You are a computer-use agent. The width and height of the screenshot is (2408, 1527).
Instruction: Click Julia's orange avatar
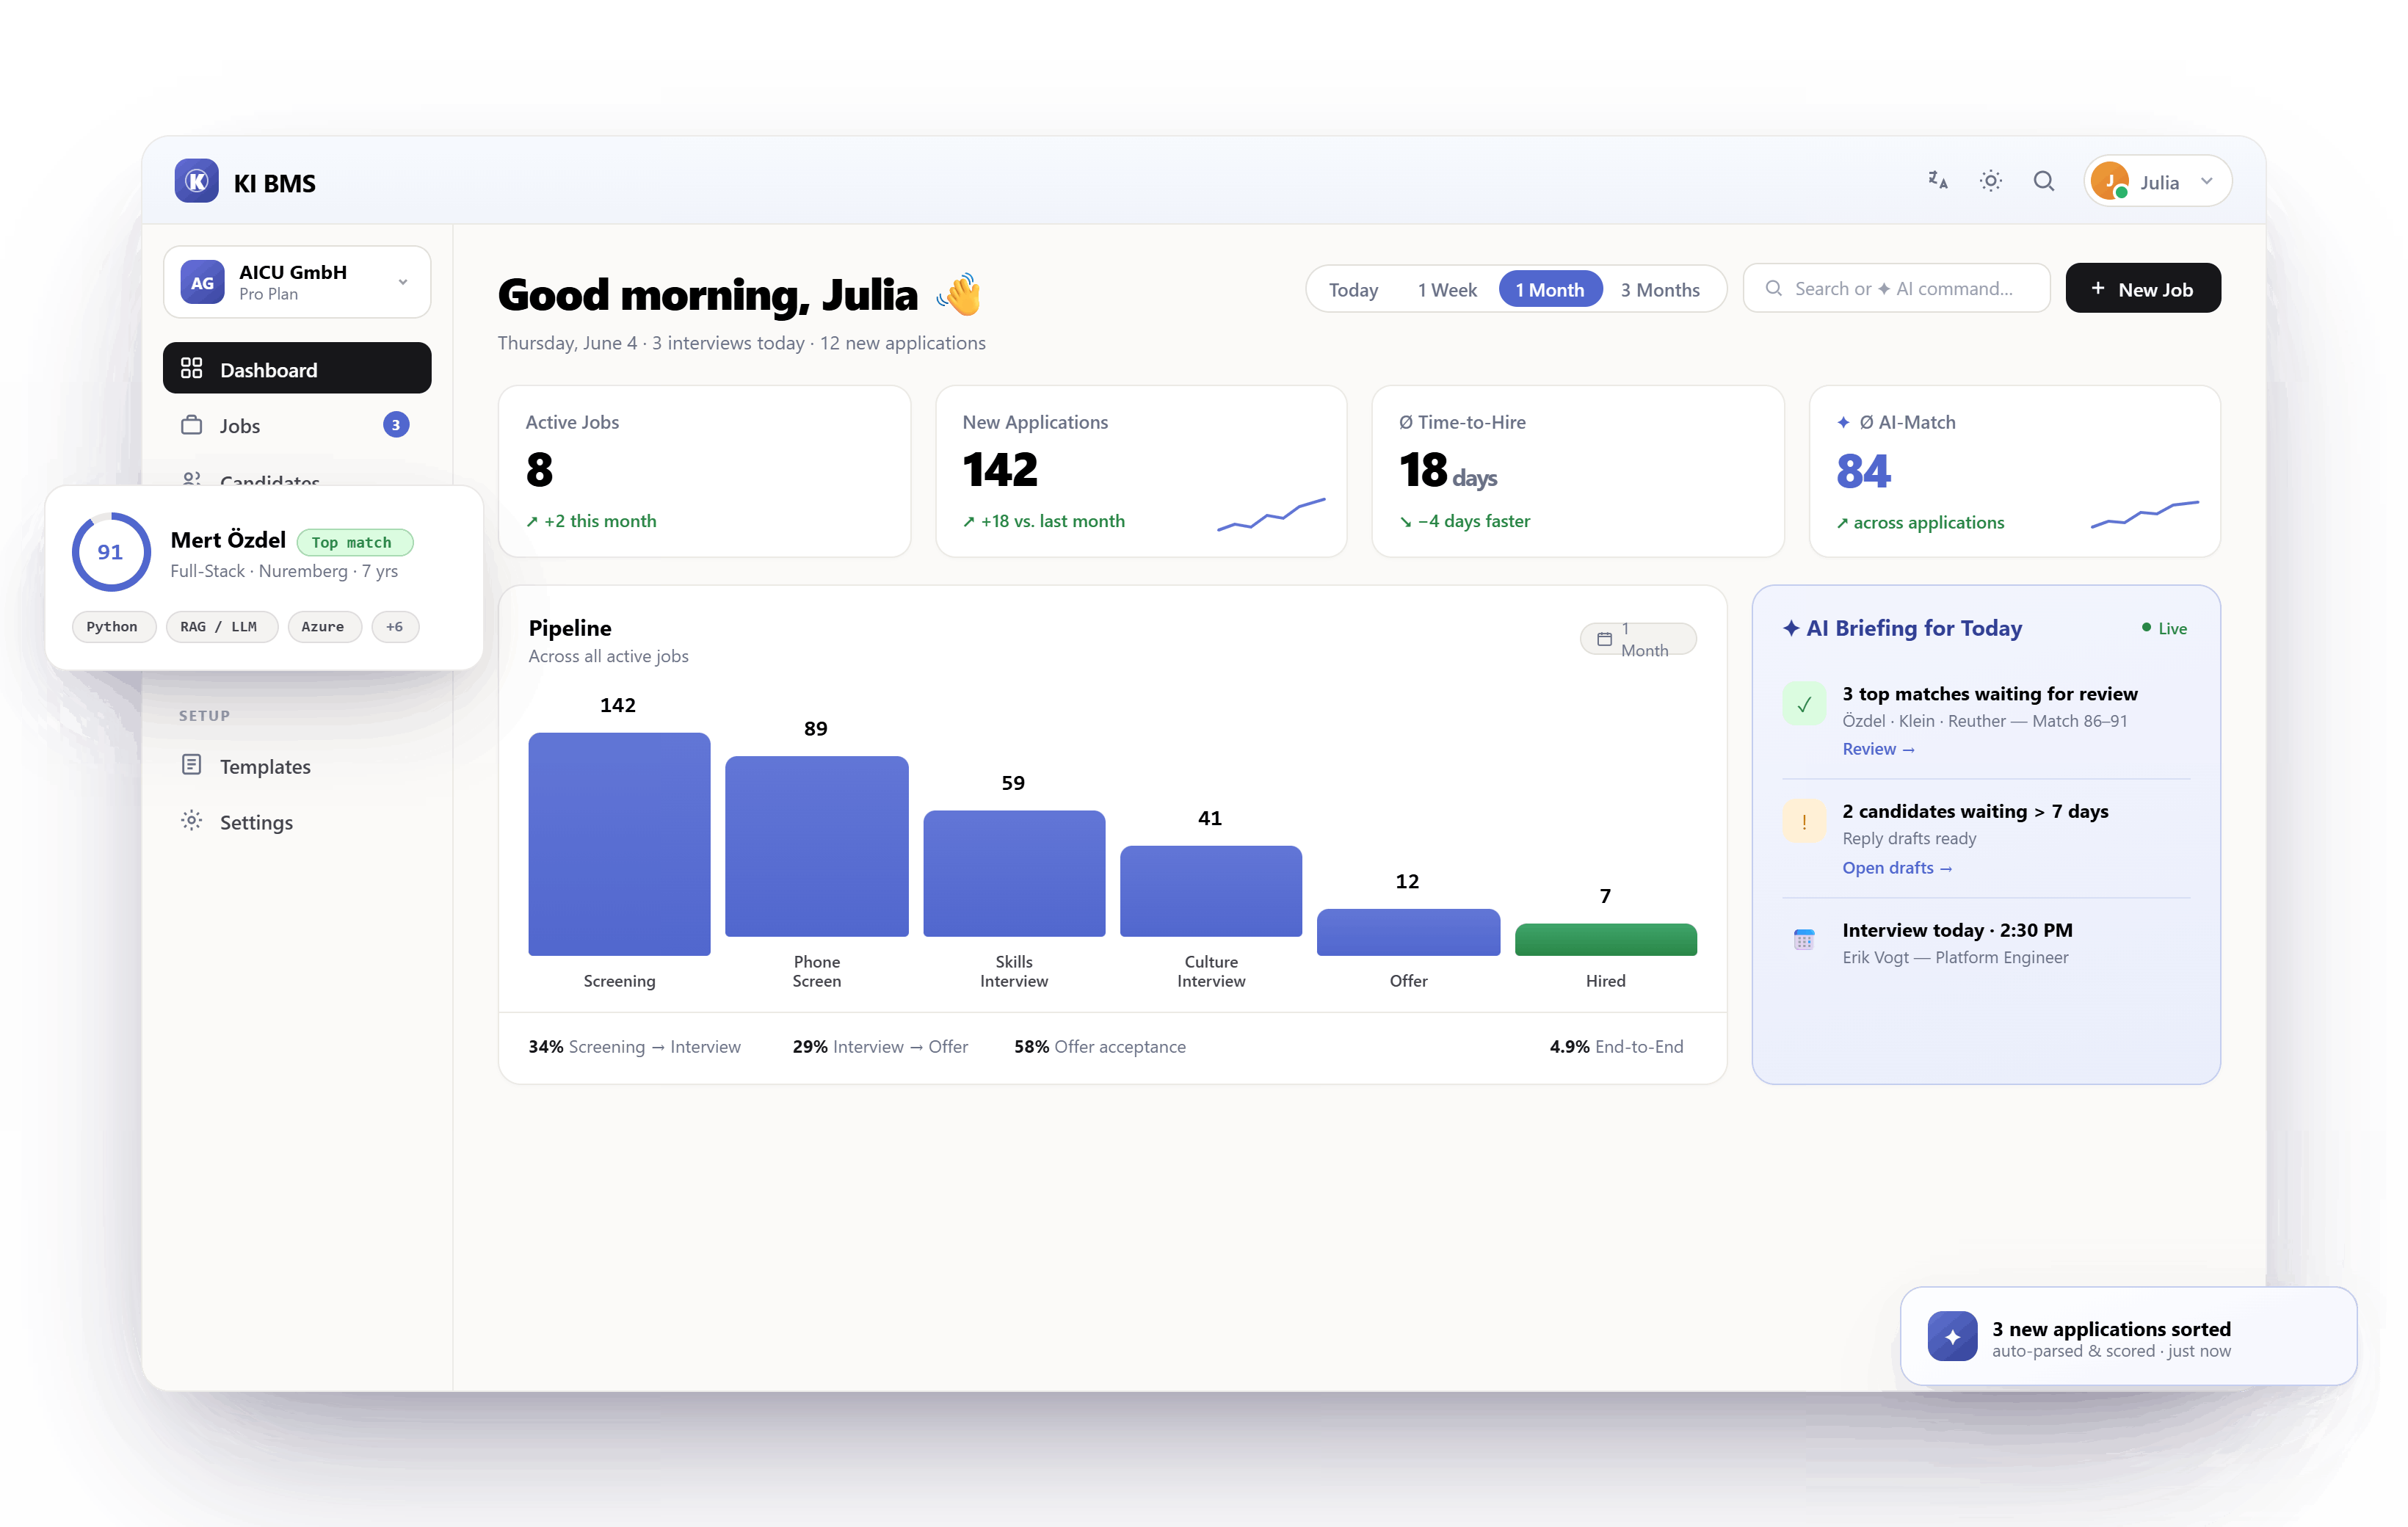pyautogui.click(x=2110, y=181)
